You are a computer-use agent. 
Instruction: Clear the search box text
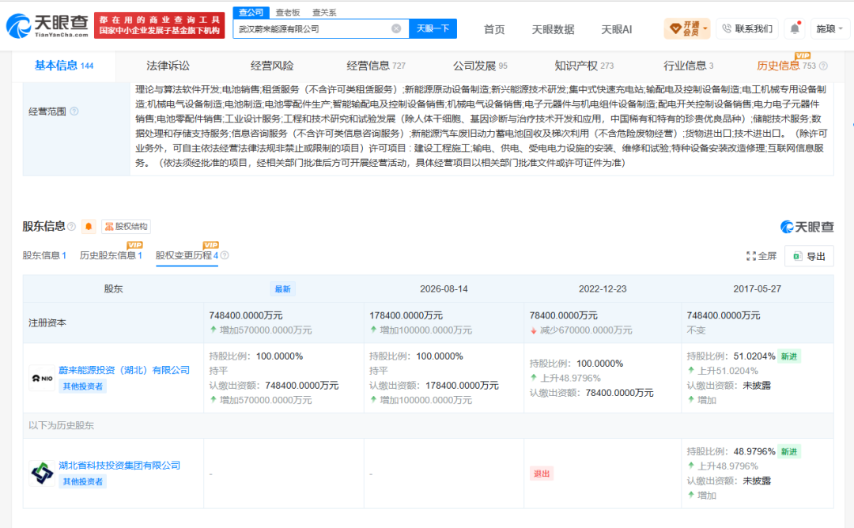tap(396, 28)
